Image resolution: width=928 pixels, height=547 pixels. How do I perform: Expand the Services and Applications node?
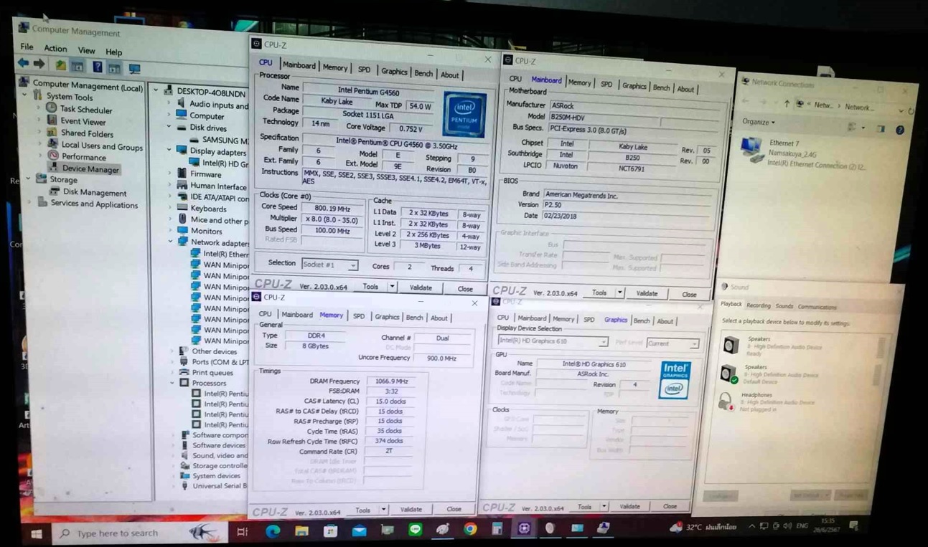point(30,203)
